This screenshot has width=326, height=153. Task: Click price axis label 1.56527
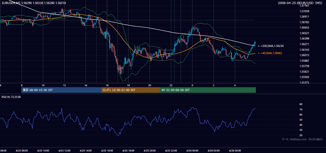304,33
